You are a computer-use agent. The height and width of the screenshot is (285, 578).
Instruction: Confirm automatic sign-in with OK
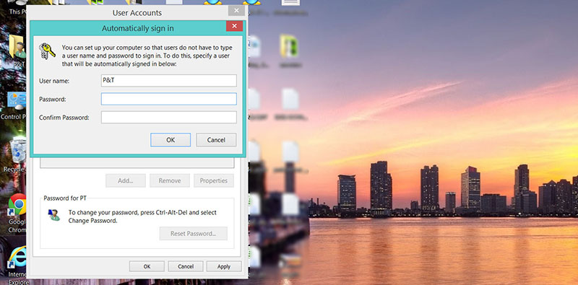171,140
